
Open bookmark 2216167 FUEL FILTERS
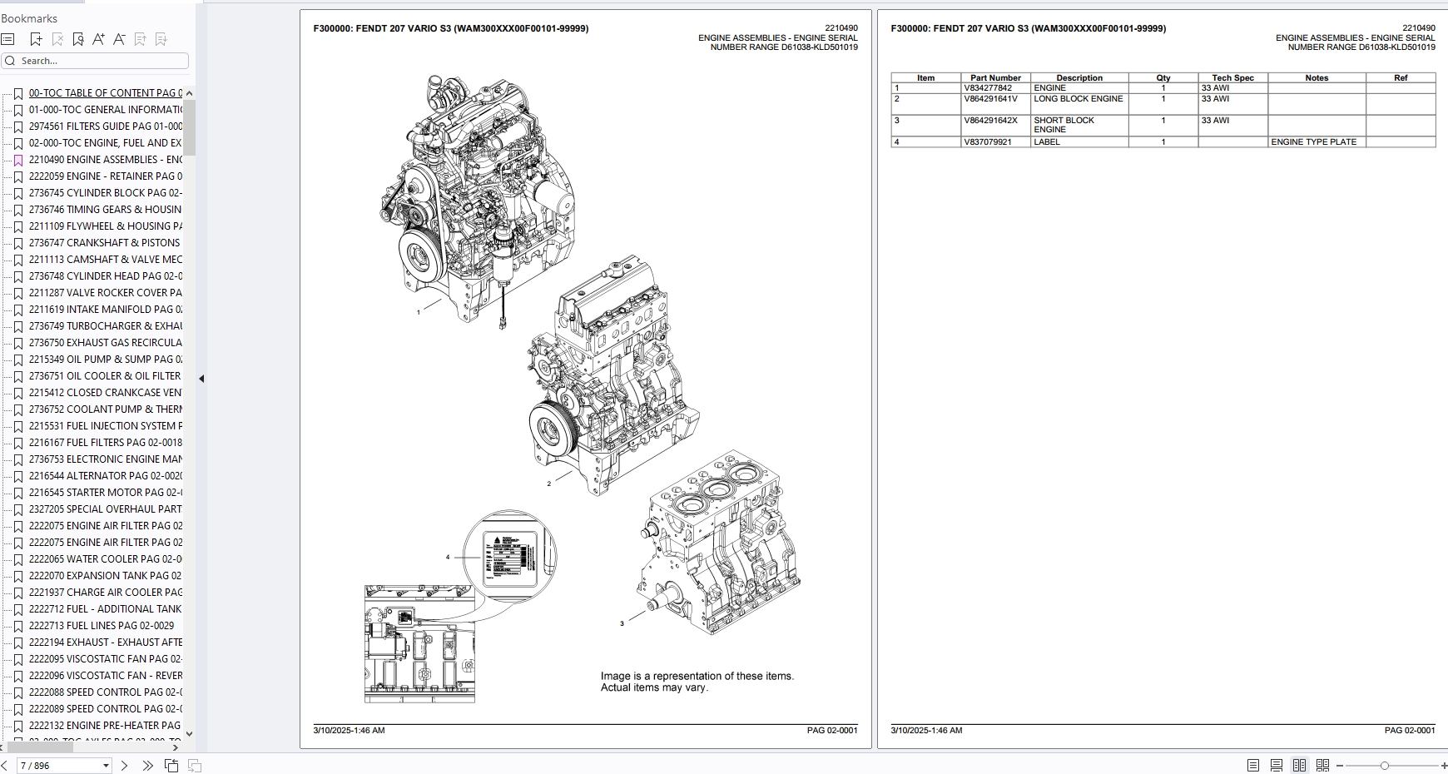[x=105, y=443]
